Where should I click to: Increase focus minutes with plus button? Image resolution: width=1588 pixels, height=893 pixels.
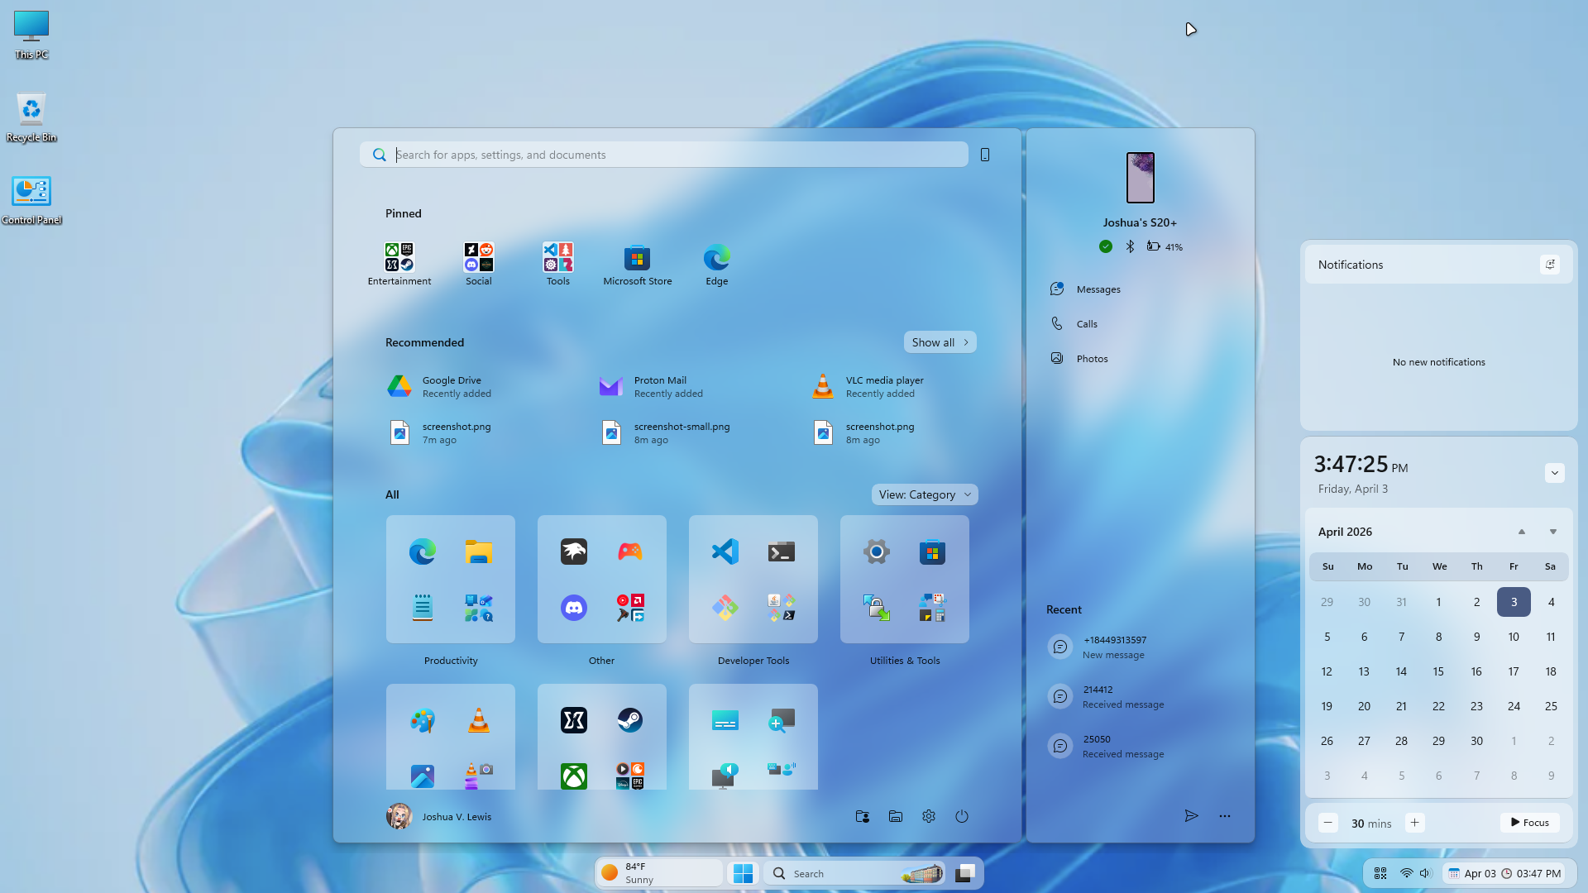[x=1414, y=823]
